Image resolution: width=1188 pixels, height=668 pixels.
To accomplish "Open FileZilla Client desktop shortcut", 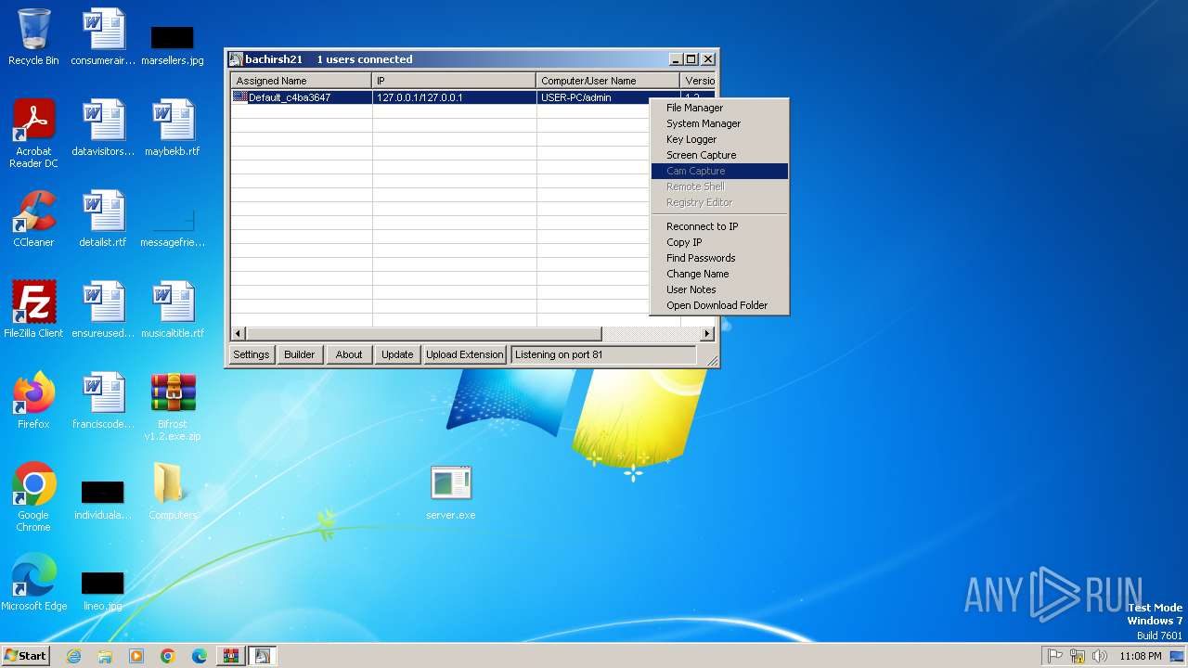I will (x=33, y=310).
